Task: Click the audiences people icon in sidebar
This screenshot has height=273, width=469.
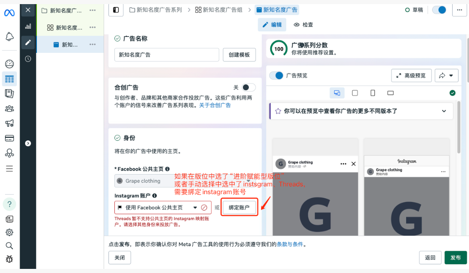Action: (10, 108)
